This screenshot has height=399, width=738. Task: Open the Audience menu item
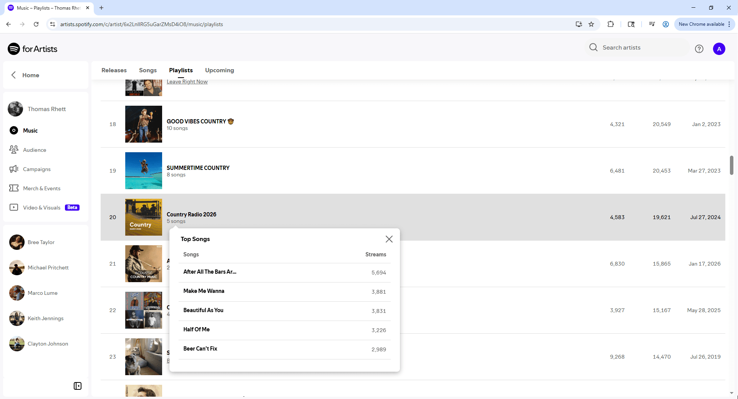35,150
